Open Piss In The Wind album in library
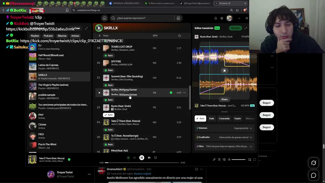The image size is (325, 183). [59, 146]
